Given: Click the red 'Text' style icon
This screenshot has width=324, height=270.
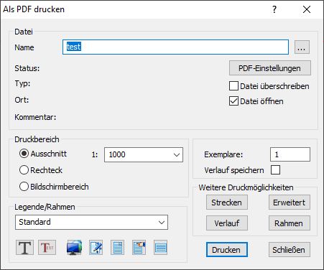Looking at the screenshot, I should (x=47, y=248).
